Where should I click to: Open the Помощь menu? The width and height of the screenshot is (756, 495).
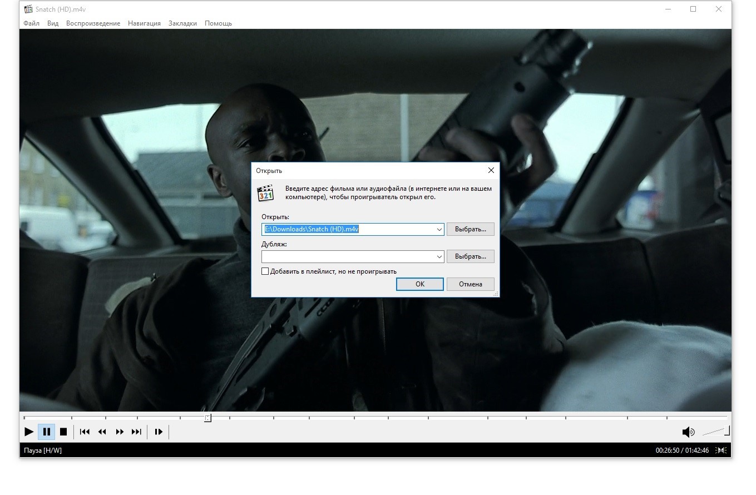pyautogui.click(x=218, y=23)
